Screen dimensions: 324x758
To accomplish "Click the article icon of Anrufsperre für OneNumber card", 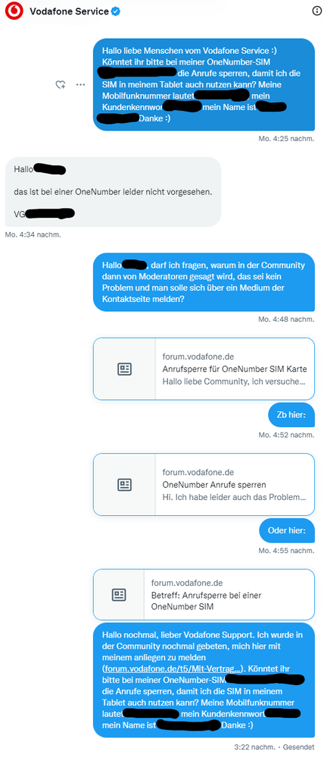I will [124, 369].
